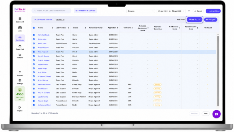The image size is (234, 132).
Task: Uncheck Nitin Prajapati row checkbox
Action: [34, 52]
